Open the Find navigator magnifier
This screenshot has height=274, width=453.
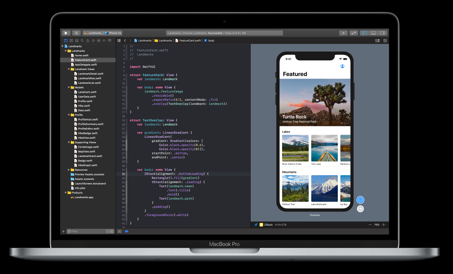coord(82,40)
